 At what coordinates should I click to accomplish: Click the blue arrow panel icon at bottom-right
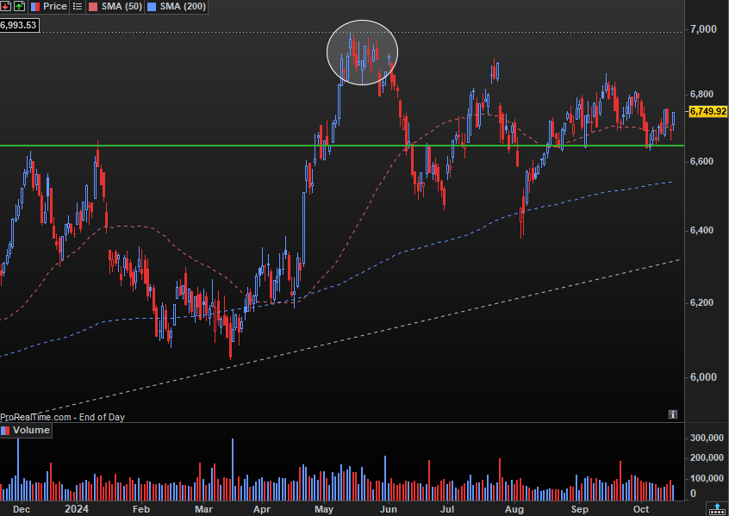click(x=716, y=509)
